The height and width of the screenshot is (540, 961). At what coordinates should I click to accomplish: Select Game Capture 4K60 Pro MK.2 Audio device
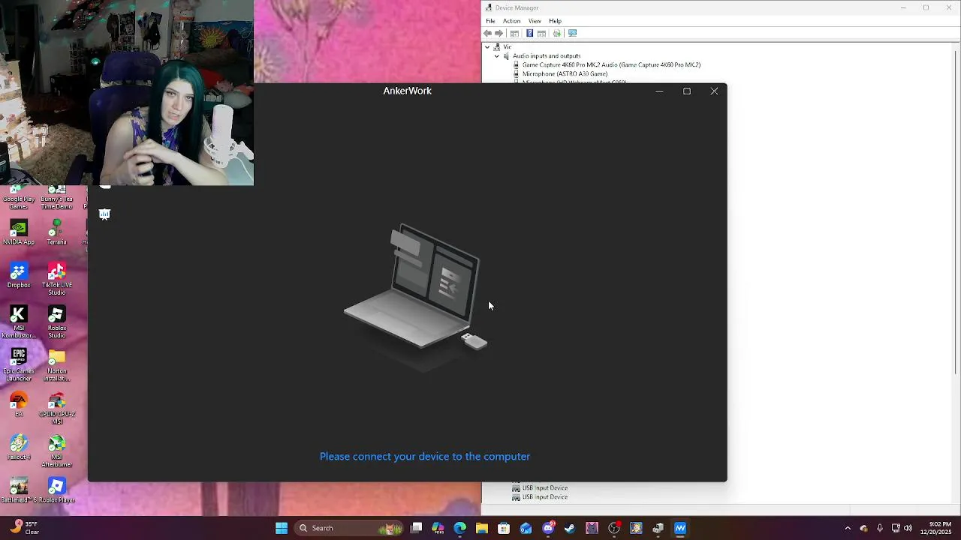tap(611, 65)
